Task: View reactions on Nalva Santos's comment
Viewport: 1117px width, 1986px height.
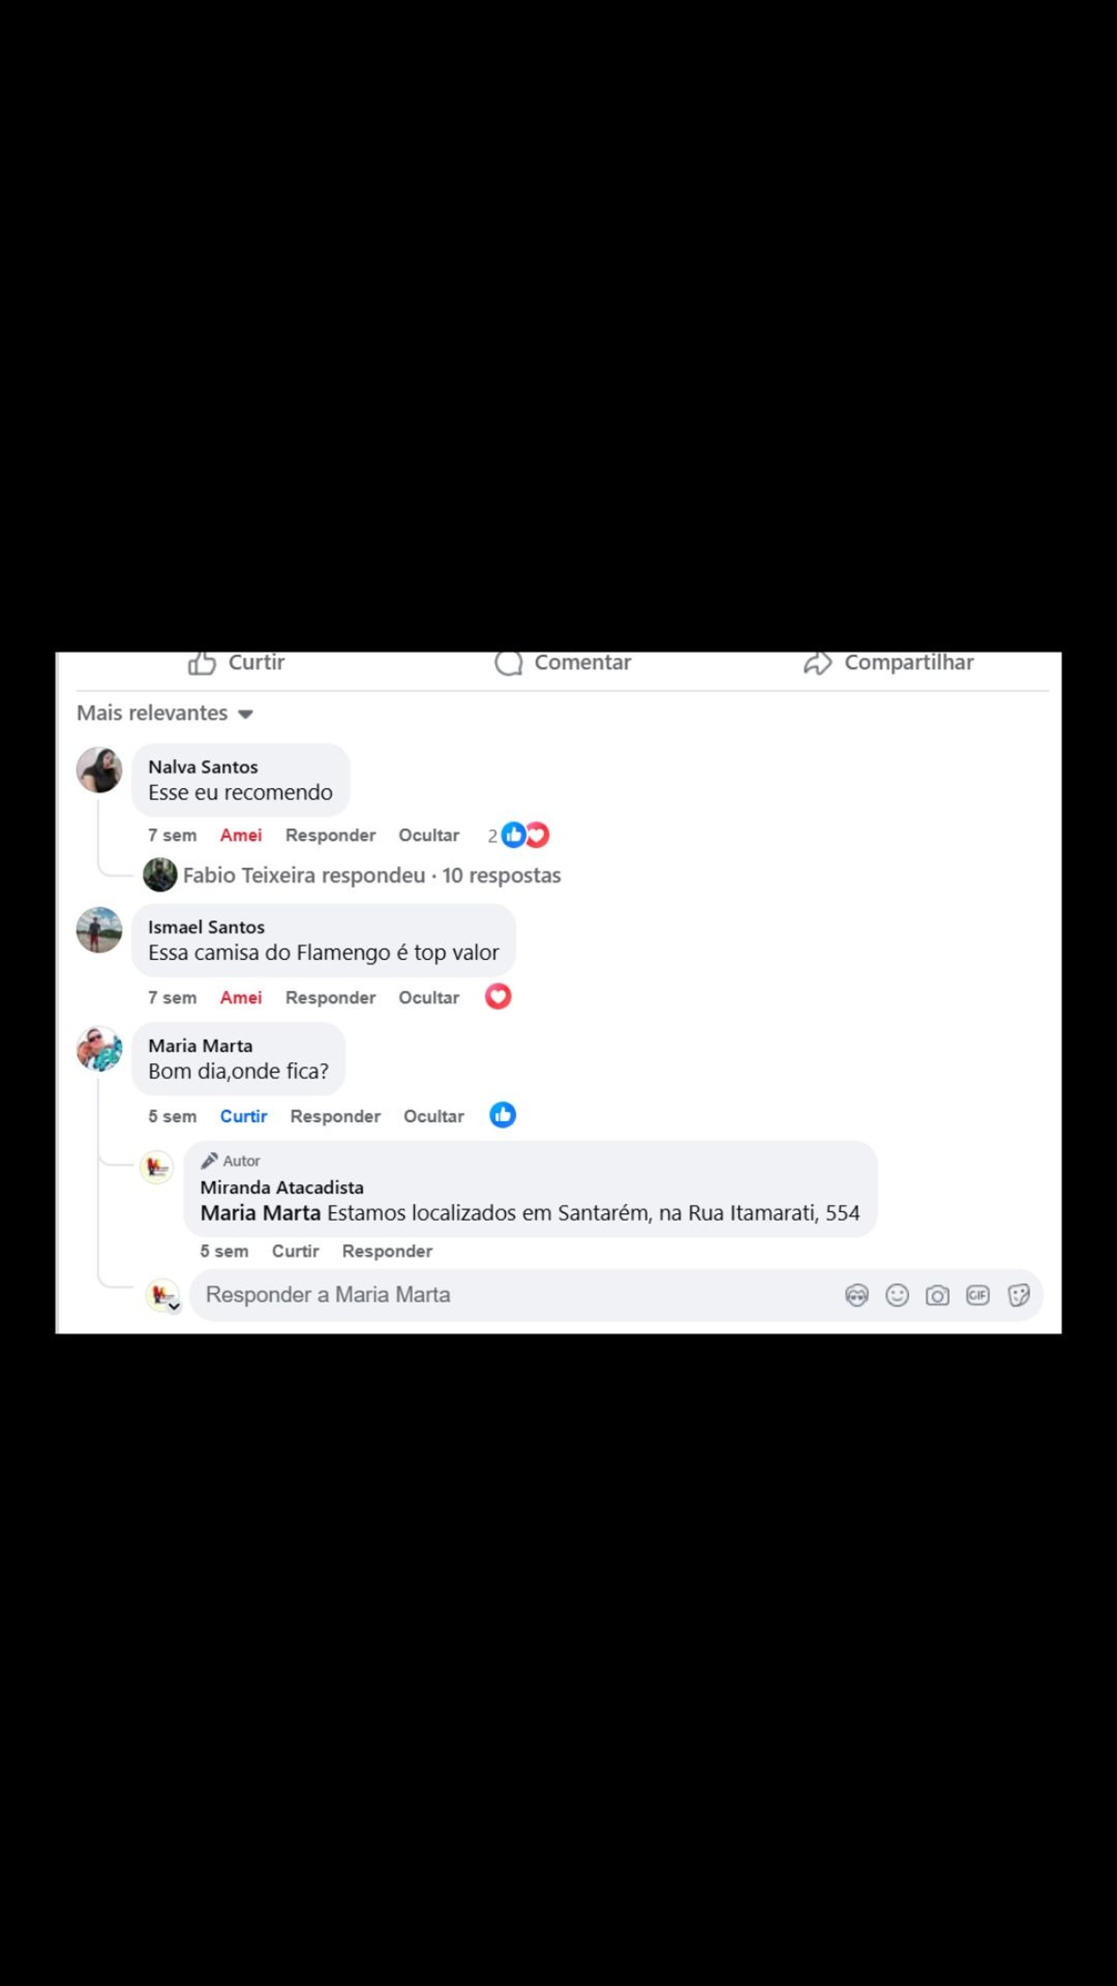Action: pyautogui.click(x=519, y=835)
